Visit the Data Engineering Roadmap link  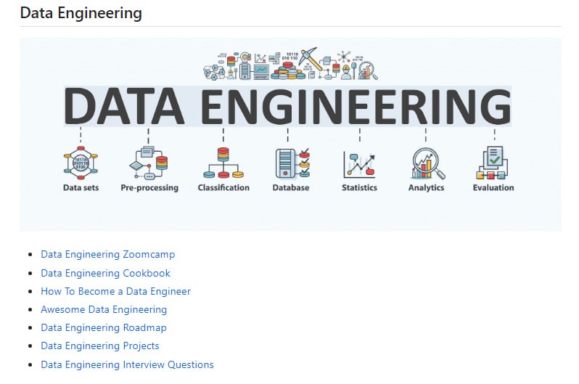(x=104, y=328)
